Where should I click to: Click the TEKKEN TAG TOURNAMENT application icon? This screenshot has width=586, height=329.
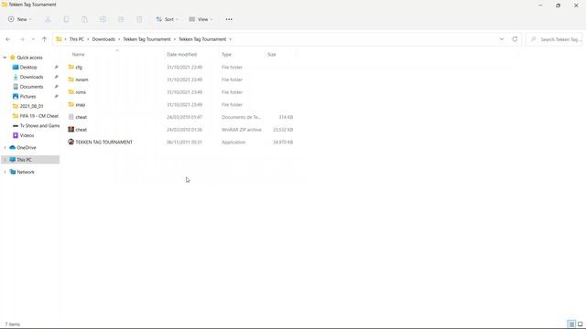tap(71, 142)
